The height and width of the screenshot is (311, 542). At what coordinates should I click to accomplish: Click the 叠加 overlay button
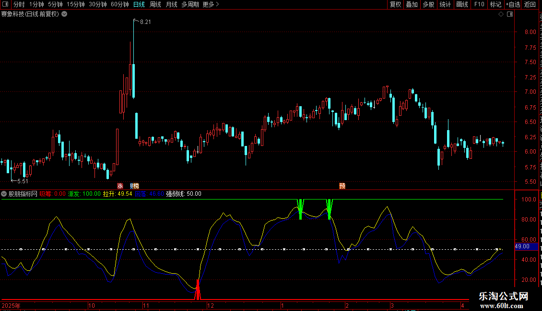pyautogui.click(x=412, y=4)
